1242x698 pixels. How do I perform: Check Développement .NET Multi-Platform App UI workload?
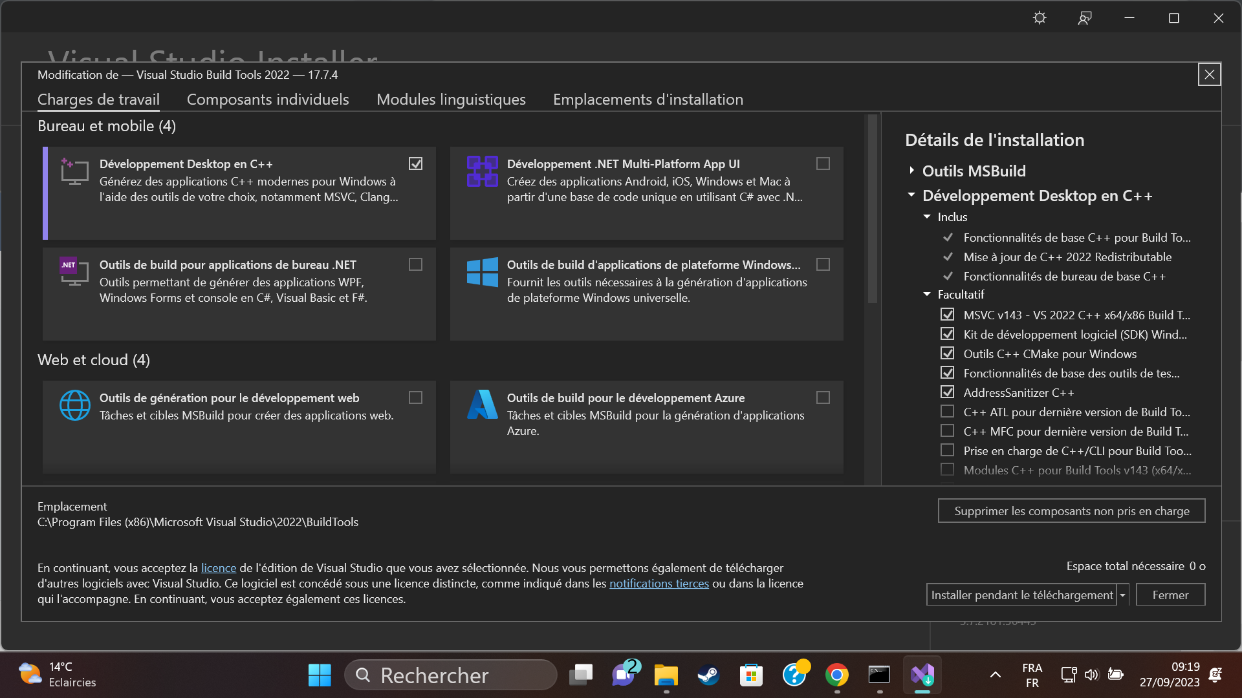point(823,164)
